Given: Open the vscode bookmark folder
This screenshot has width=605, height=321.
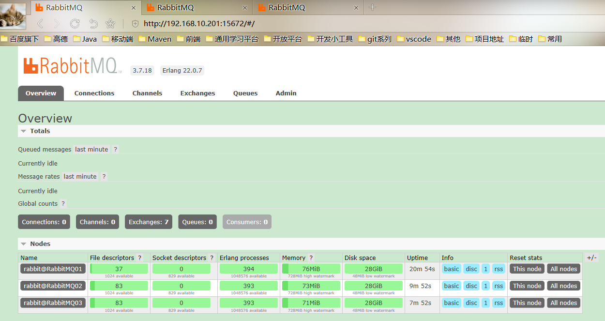Looking at the screenshot, I should point(414,39).
